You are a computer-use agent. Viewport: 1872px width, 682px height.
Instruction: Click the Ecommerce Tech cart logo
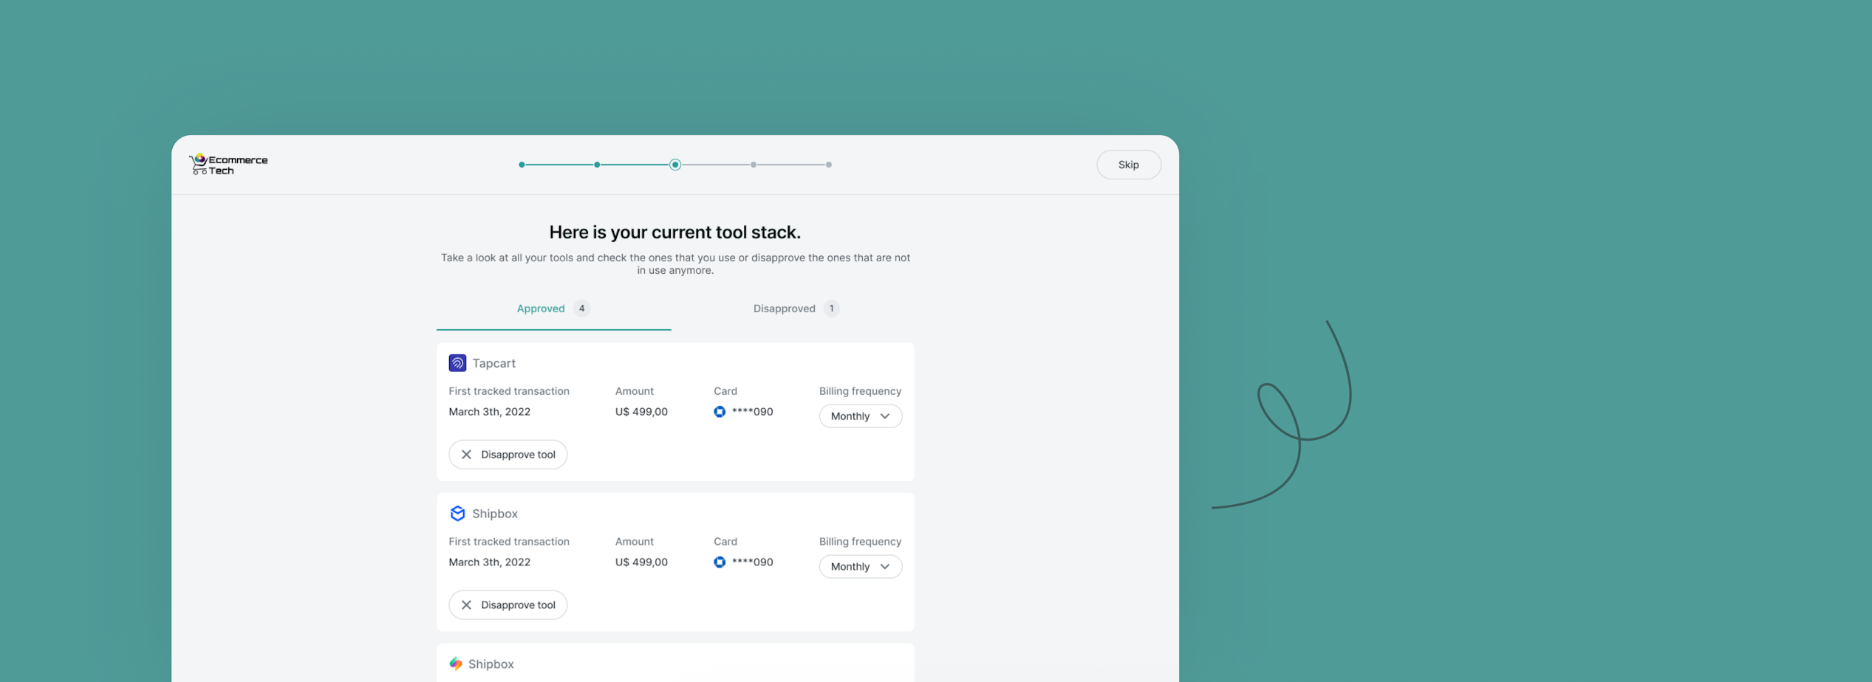(228, 165)
